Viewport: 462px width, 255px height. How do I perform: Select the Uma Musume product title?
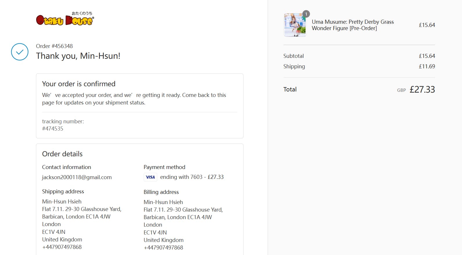tap(353, 25)
